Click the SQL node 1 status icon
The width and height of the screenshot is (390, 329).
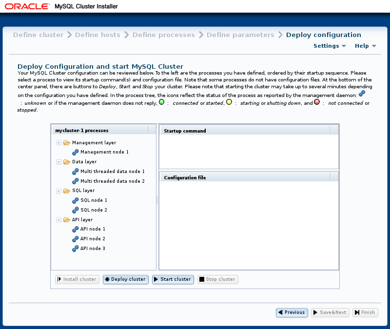coord(75,200)
